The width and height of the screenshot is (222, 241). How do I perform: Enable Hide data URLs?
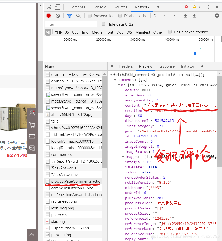[103, 24]
